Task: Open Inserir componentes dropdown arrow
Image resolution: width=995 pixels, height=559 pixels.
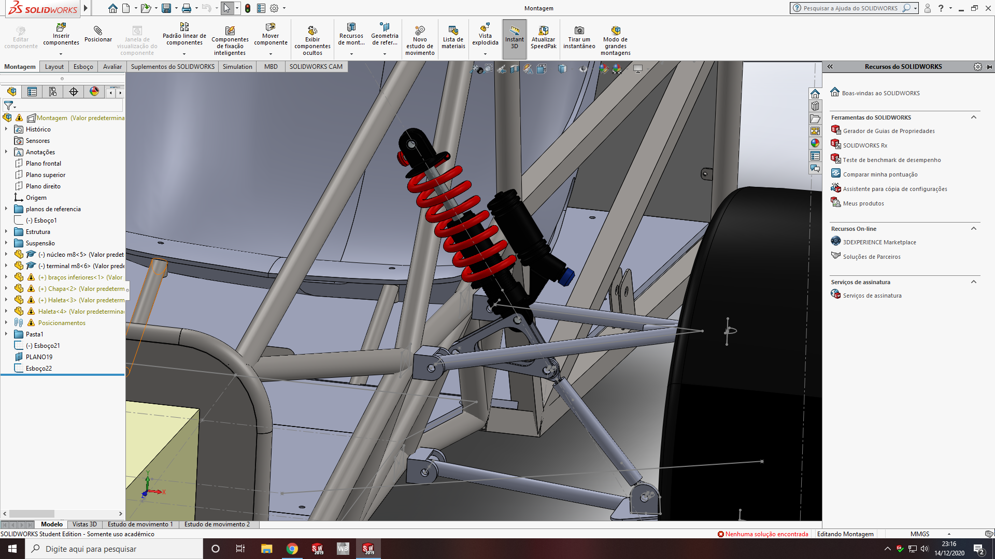Action: tap(61, 54)
